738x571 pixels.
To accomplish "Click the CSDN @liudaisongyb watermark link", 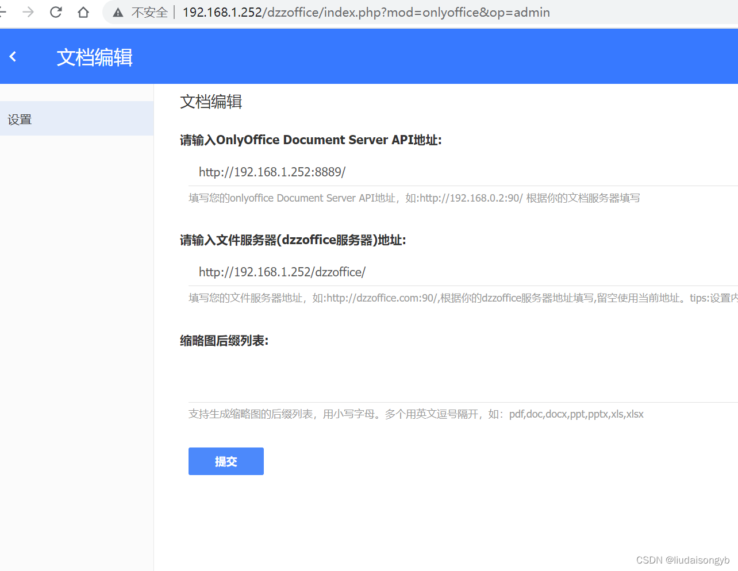I will tap(682, 560).
